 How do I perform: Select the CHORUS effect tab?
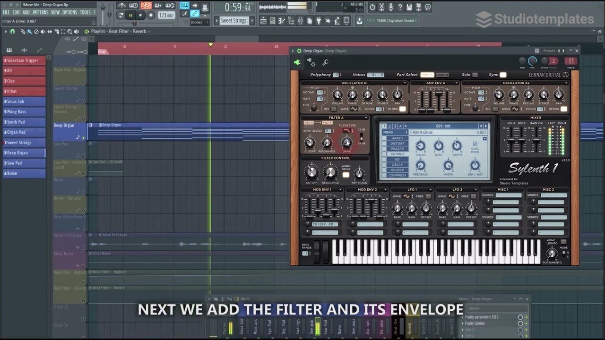(397, 154)
